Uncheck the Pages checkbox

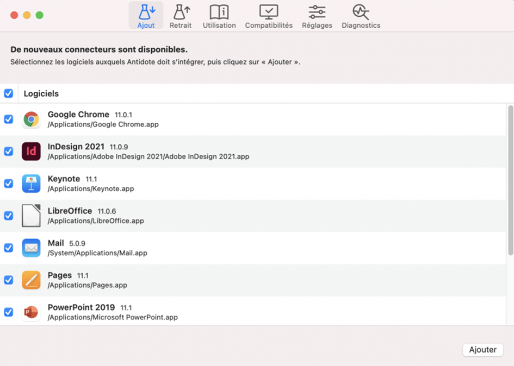click(9, 280)
